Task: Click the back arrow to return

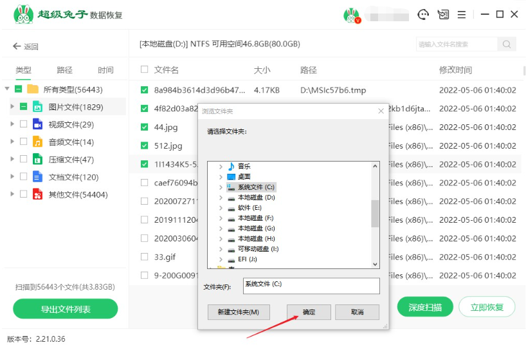Action: (x=17, y=46)
